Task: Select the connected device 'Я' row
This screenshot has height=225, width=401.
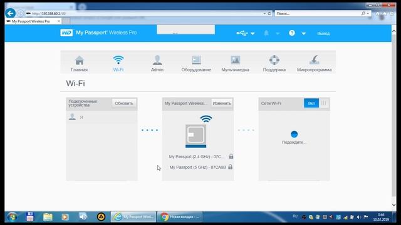Action: [x=102, y=117]
